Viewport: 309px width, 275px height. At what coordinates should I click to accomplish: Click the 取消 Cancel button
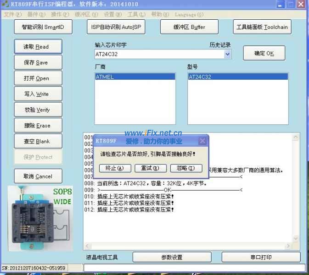pyautogui.click(x=38, y=176)
